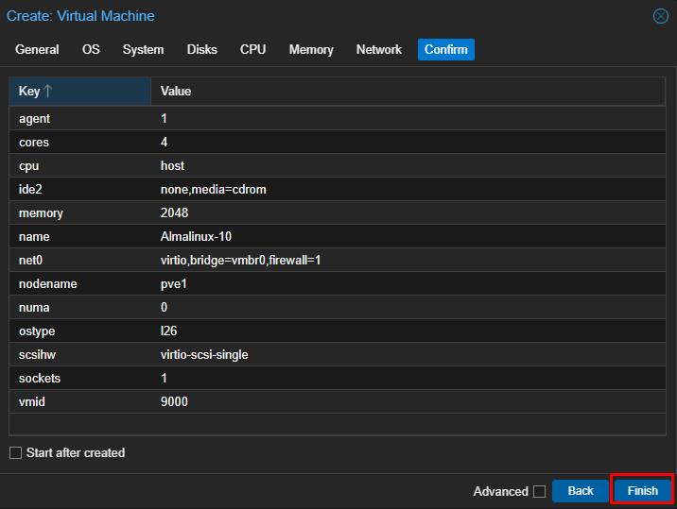
Task: Click the scsihw key cell
Action: [x=79, y=354]
